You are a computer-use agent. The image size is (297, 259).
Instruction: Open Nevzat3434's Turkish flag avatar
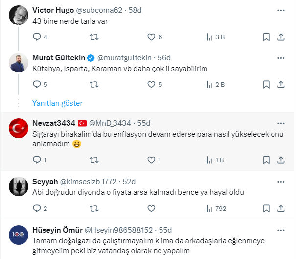(18, 128)
